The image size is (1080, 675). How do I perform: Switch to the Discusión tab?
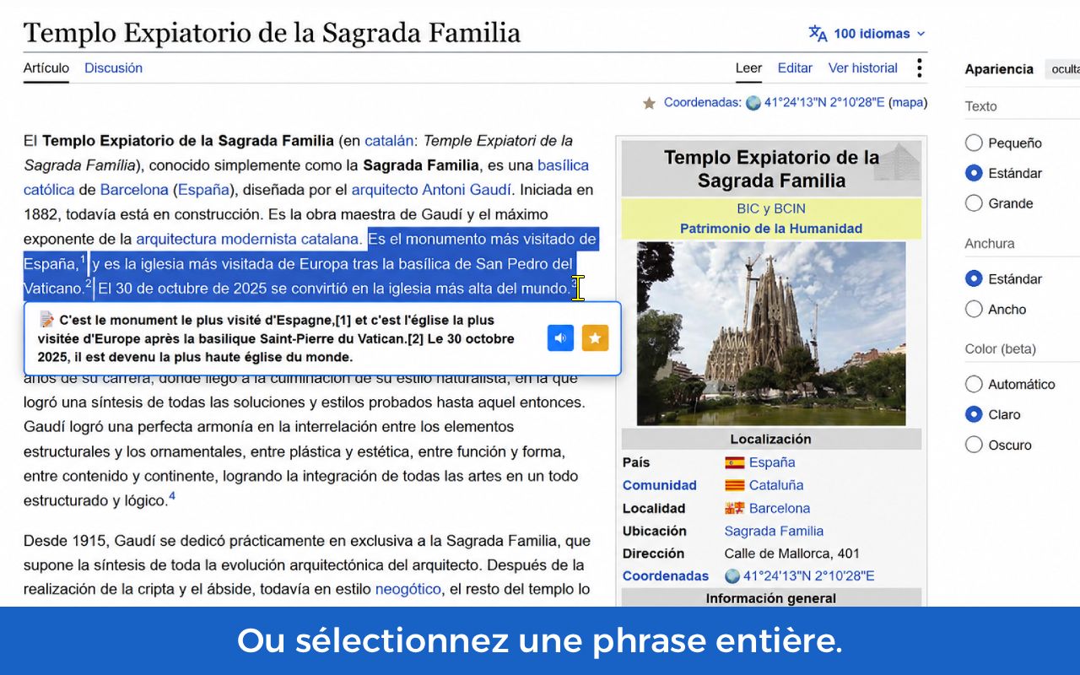[113, 68]
